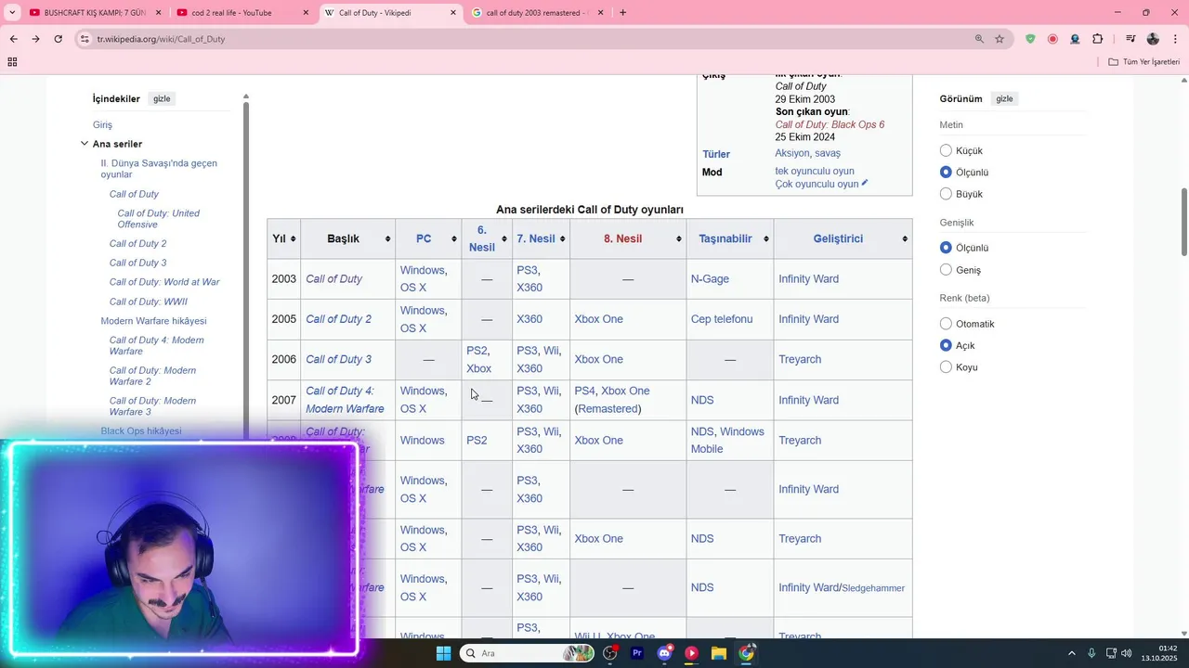Edit the Mod field pencil icon

click(x=865, y=183)
